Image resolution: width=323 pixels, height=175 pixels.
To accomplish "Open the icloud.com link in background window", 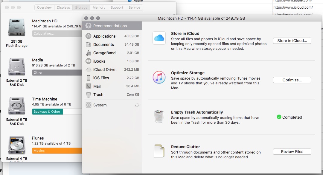I will (x=293, y=7).
